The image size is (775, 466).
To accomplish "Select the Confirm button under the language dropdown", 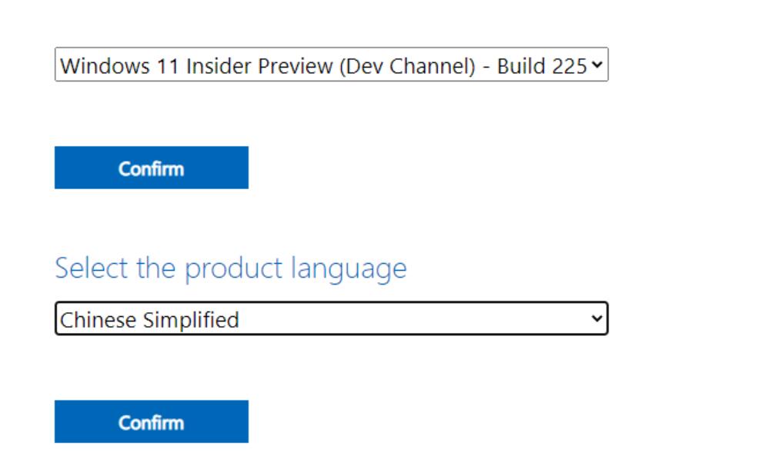I will (x=152, y=421).
